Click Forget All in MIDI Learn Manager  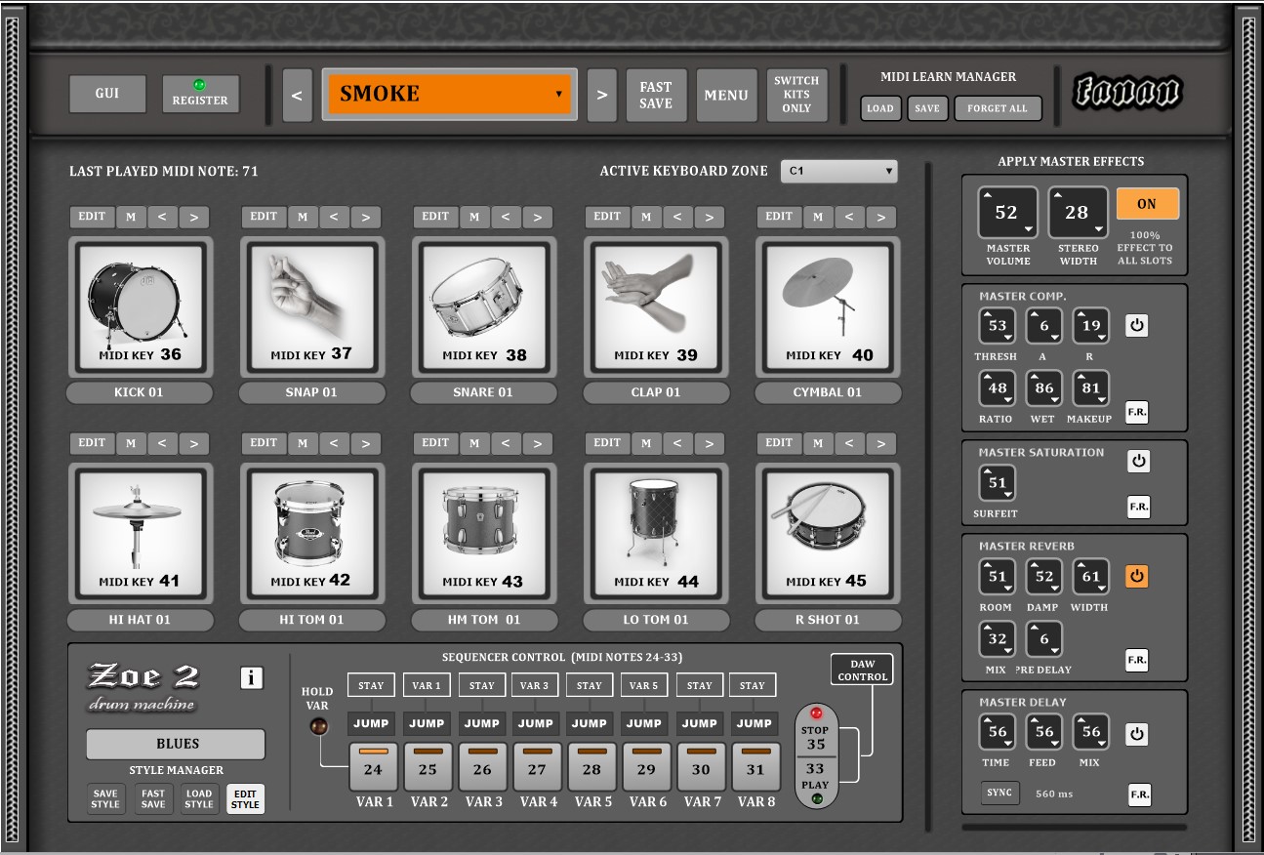pyautogui.click(x=997, y=108)
